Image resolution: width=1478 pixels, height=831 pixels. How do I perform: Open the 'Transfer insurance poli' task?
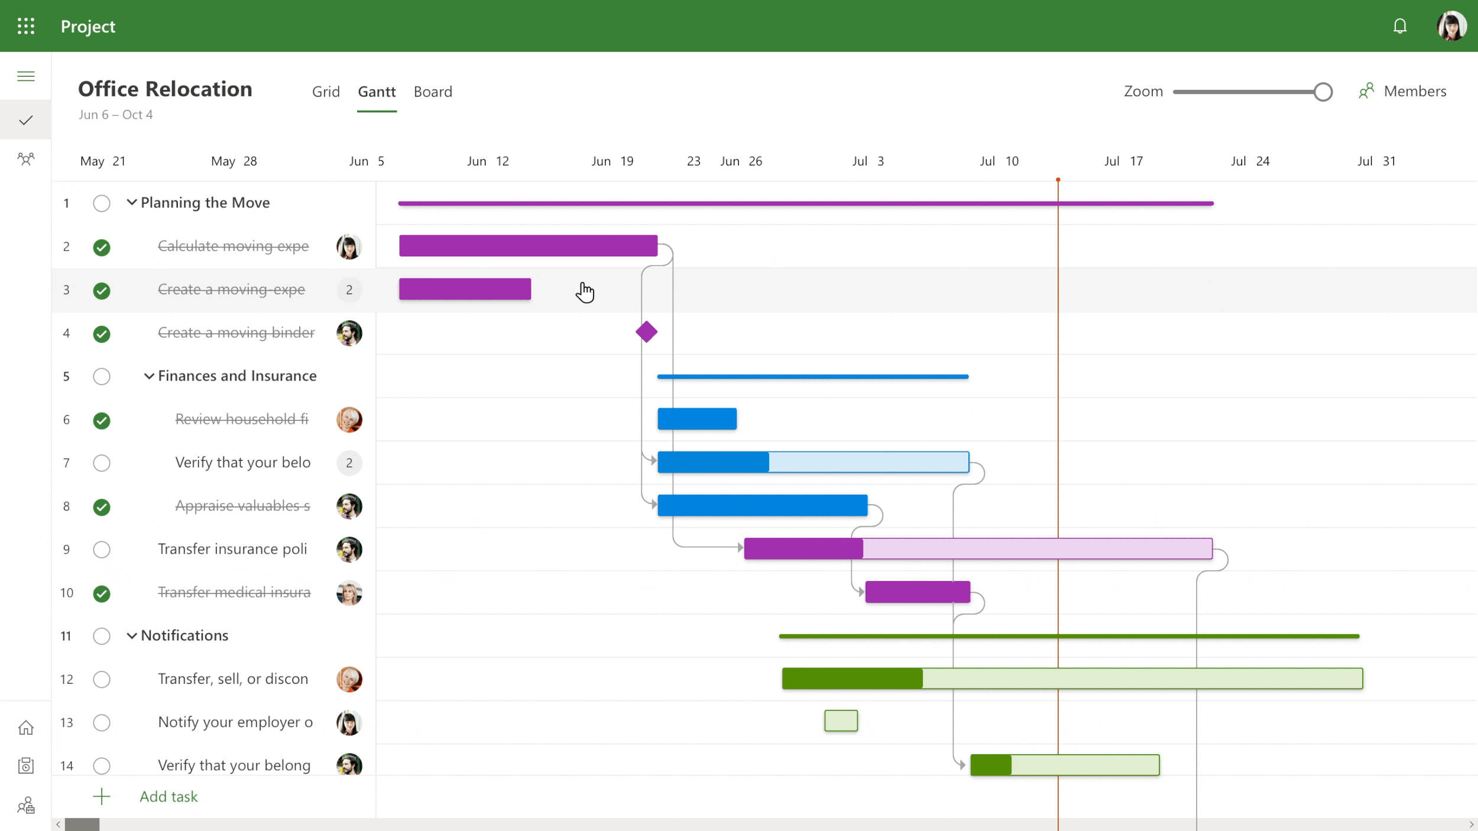pyautogui.click(x=232, y=549)
